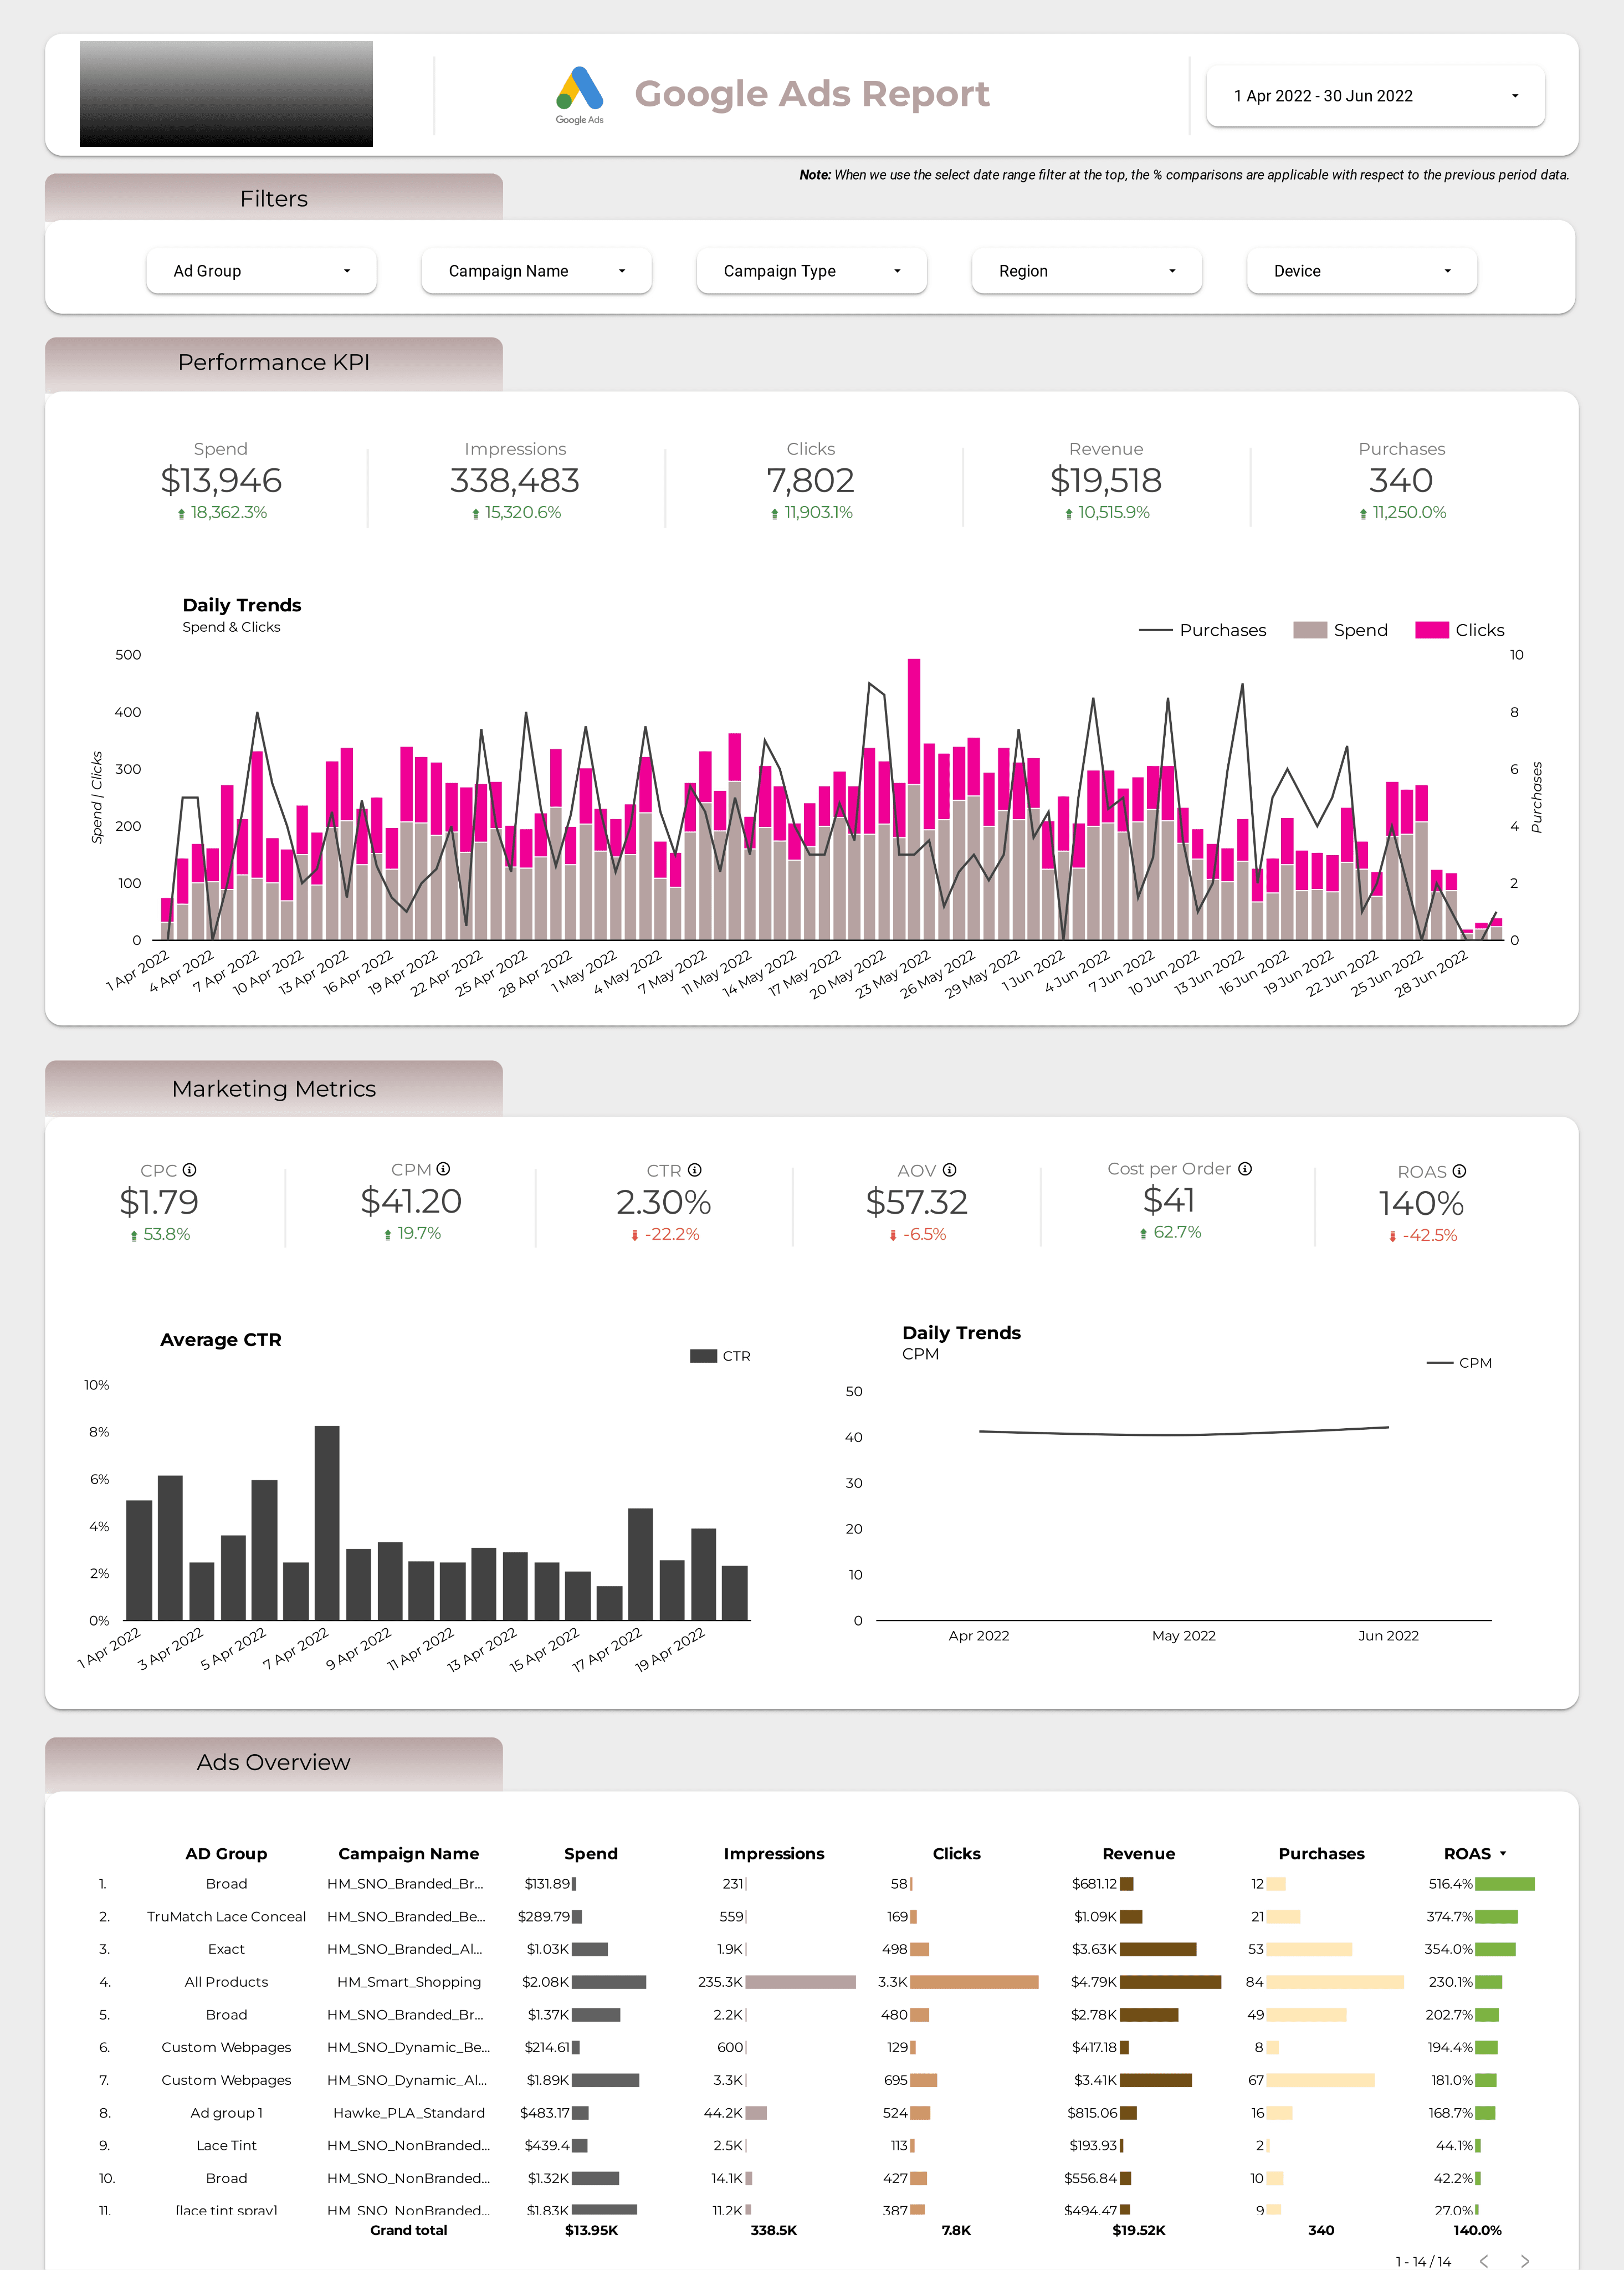
Task: Open the Region filter dropdown
Action: pos(1086,271)
